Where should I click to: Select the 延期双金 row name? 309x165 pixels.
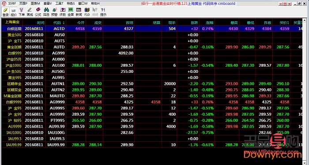point(14,90)
